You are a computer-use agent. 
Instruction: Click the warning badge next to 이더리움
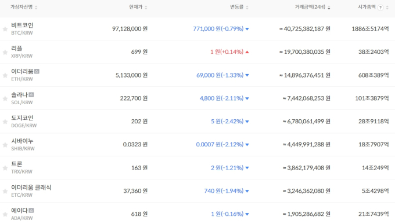click(37, 71)
